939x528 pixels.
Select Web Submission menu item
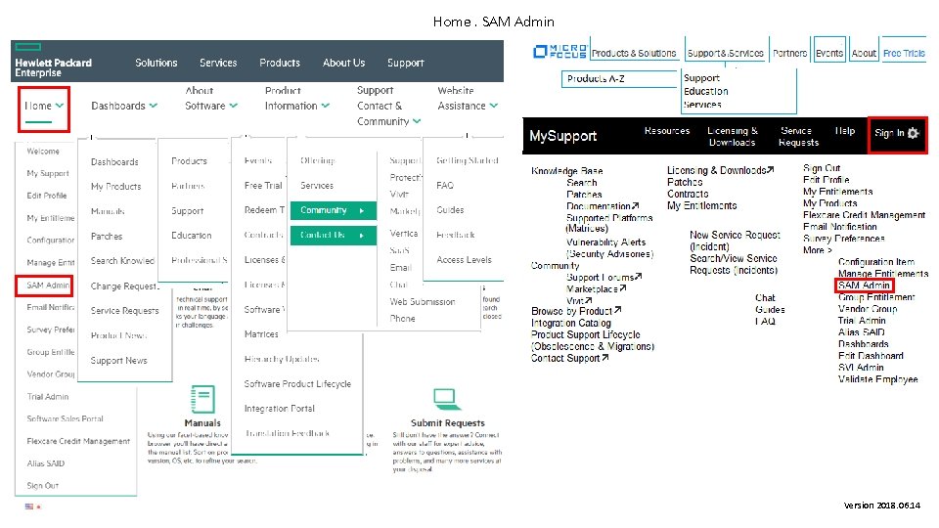[423, 302]
